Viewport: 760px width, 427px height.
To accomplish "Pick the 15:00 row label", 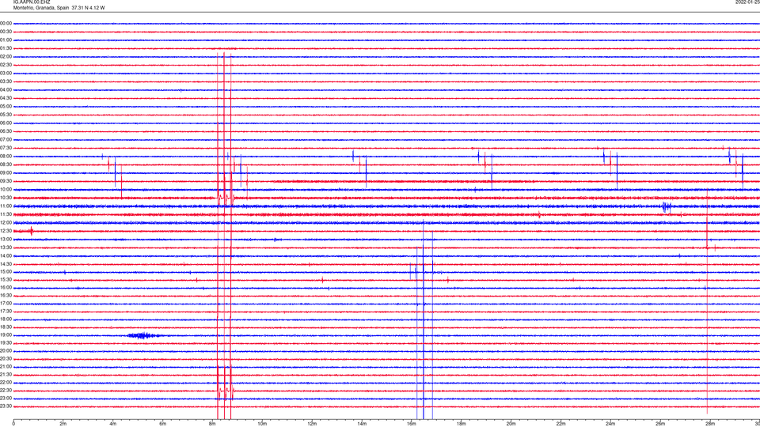I will (x=6, y=272).
